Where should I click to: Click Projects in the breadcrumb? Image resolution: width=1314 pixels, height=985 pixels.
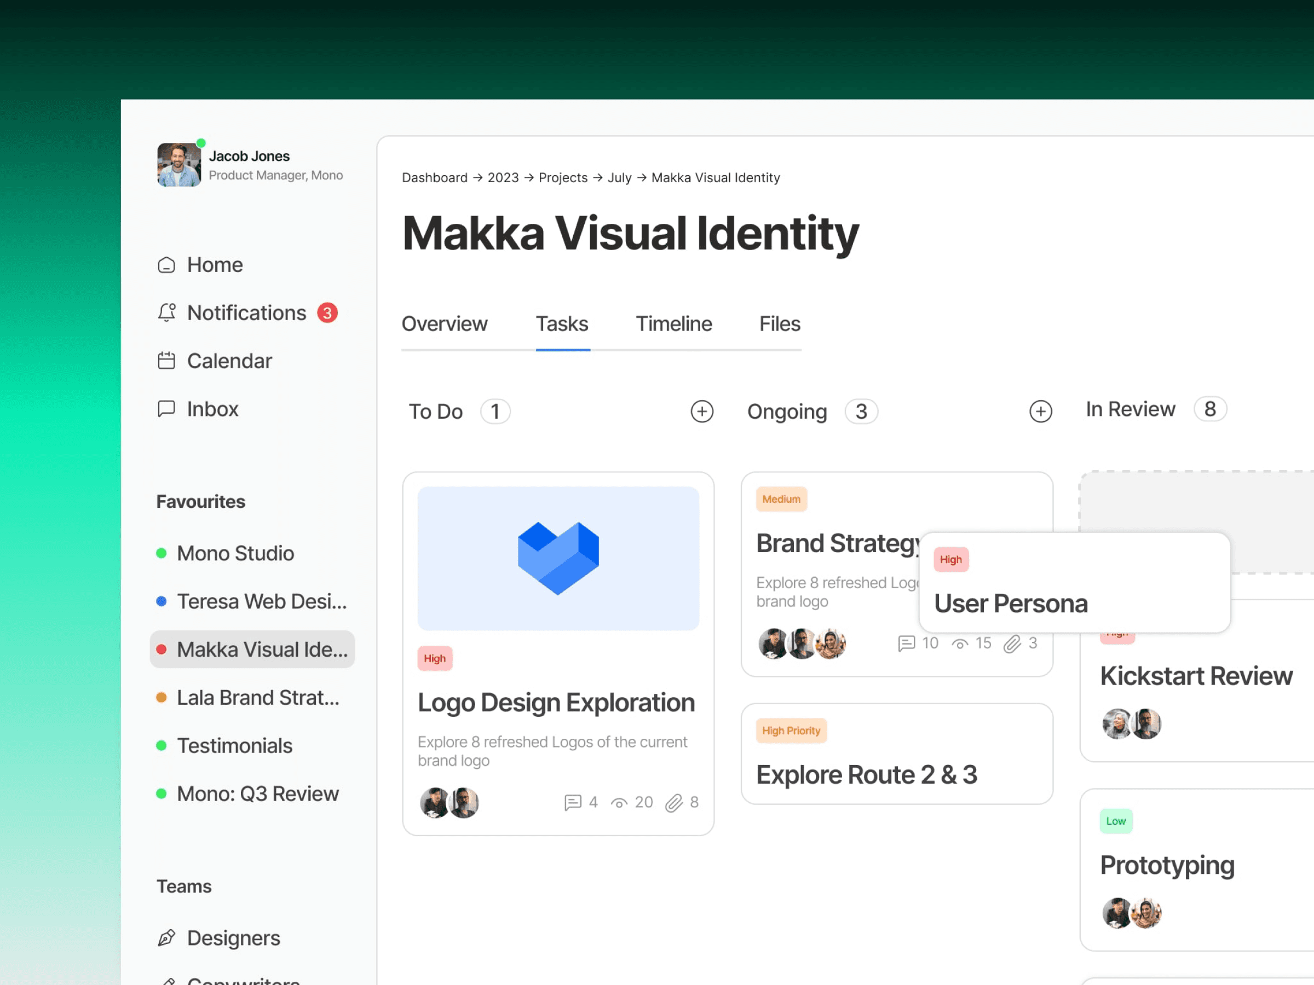click(x=562, y=177)
